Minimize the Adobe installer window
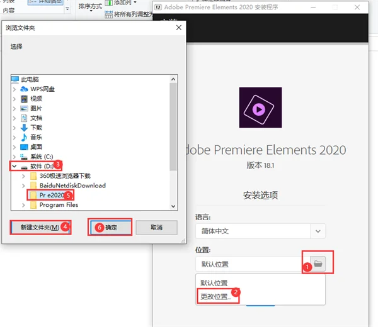This screenshot has width=378, height=327. pyautogui.click(x=313, y=7)
